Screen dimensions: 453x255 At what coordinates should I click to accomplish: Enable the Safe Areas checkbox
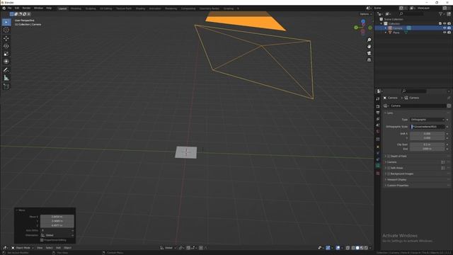pyautogui.click(x=389, y=168)
